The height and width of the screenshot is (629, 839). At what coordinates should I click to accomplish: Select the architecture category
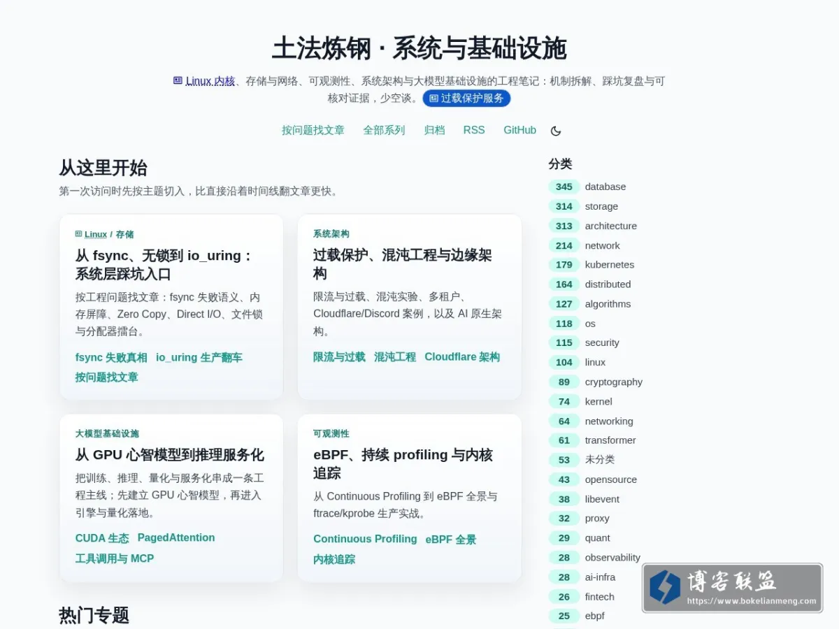coord(611,226)
